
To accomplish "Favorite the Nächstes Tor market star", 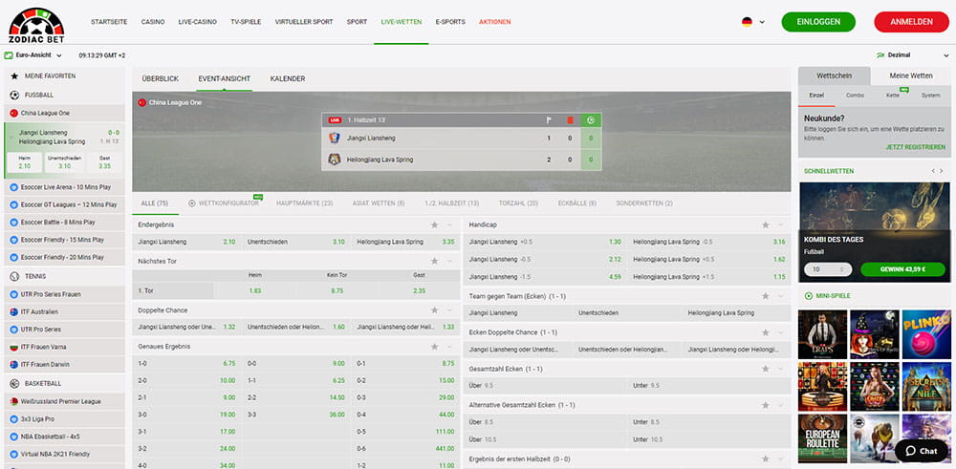I will tap(435, 261).
